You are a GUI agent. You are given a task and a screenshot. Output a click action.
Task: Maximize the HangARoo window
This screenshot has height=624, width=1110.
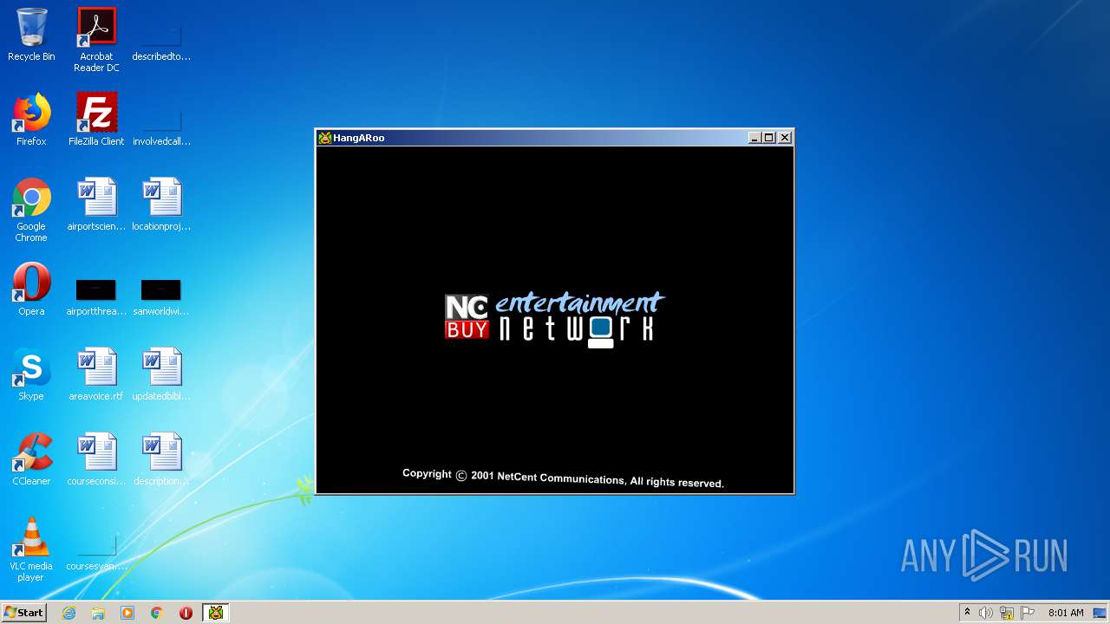(768, 138)
